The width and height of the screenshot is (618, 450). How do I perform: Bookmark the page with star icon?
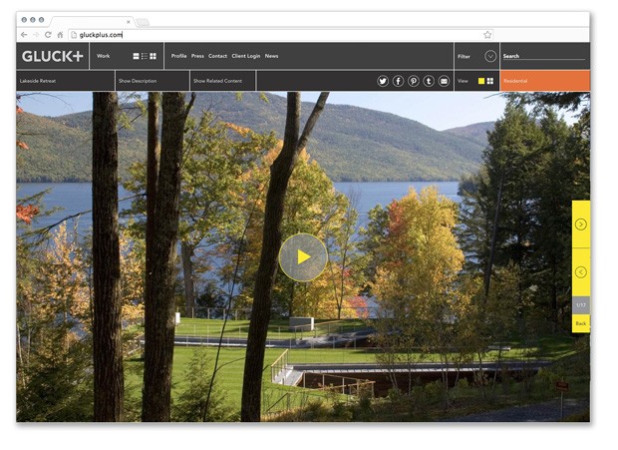[487, 35]
